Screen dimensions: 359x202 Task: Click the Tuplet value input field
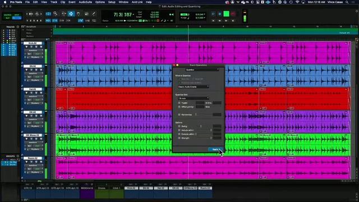coord(200,103)
